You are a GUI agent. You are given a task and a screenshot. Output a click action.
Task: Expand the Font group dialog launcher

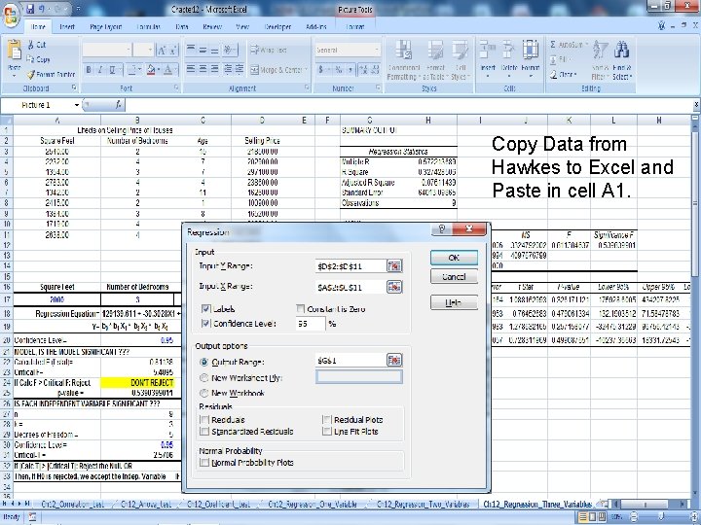click(176, 88)
